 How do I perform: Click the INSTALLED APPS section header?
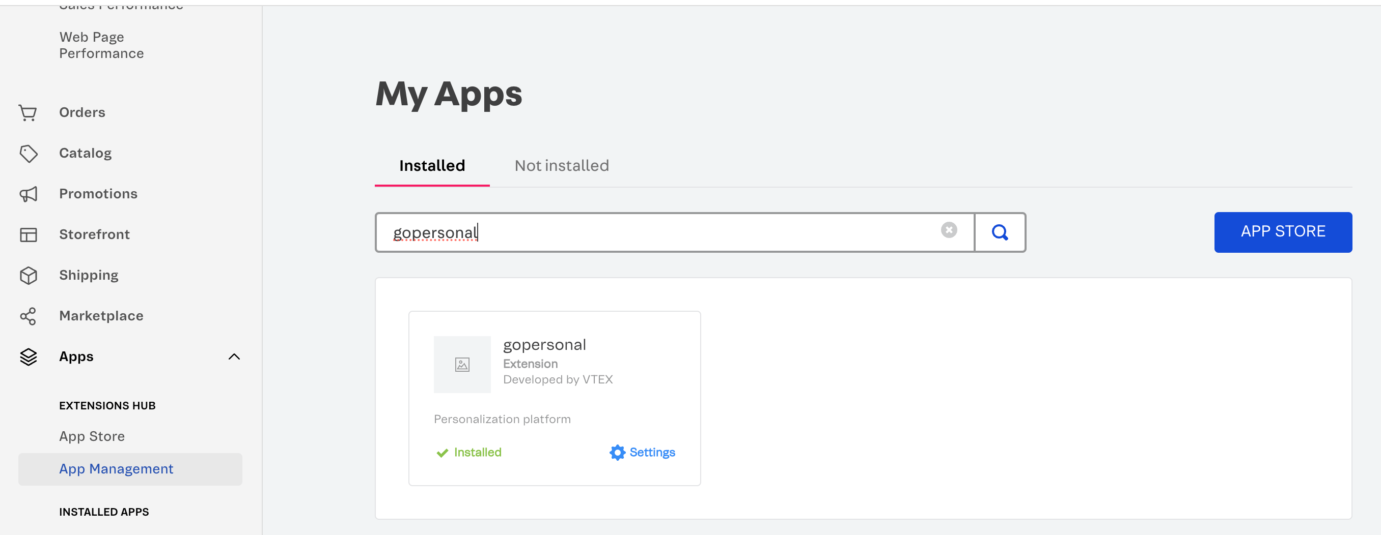(x=104, y=512)
